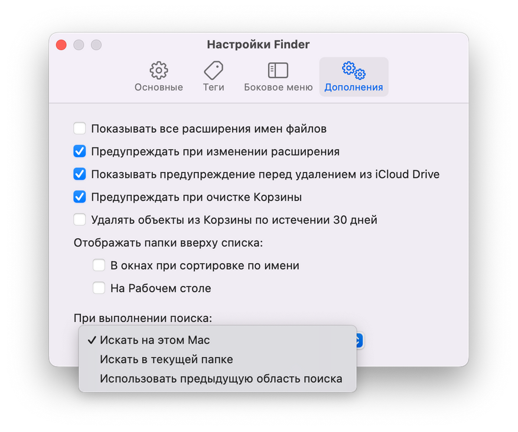Click the Теги tag icon
The width and height of the screenshot is (518, 432).
213,70
